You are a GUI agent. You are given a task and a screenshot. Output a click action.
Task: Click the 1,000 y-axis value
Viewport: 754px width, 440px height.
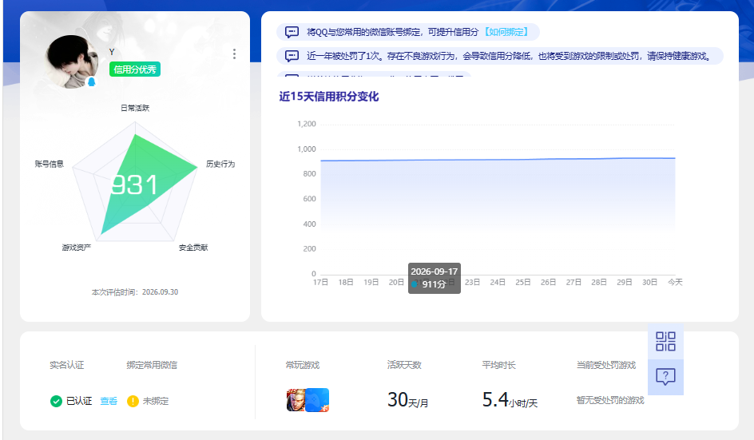[x=307, y=149]
